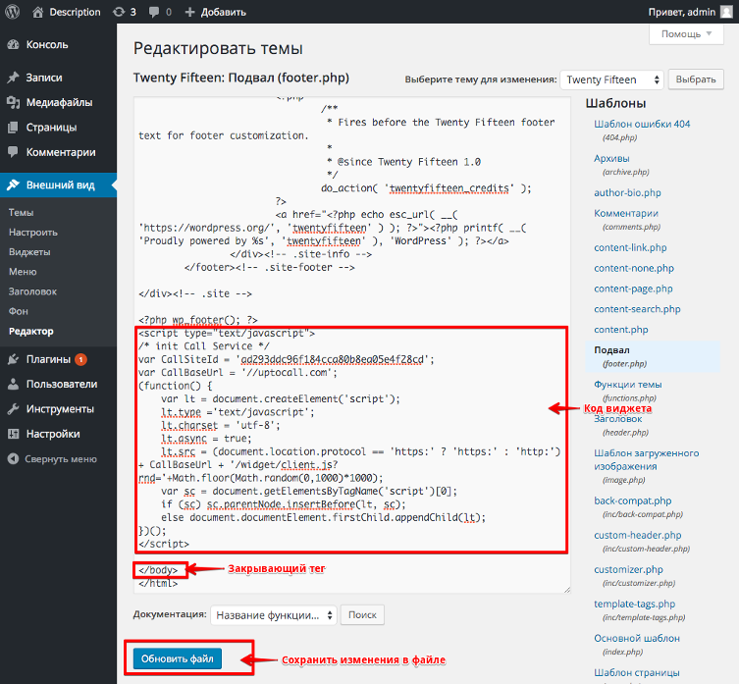Click the plugins update badge 1

point(81,360)
